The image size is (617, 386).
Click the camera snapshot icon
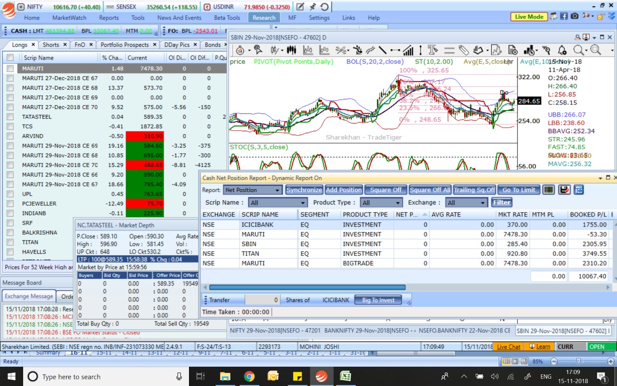point(575,16)
